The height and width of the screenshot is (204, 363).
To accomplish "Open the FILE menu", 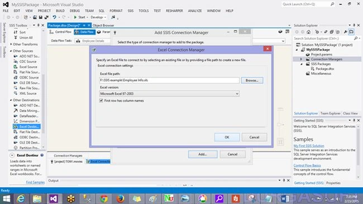I will click(6, 11).
